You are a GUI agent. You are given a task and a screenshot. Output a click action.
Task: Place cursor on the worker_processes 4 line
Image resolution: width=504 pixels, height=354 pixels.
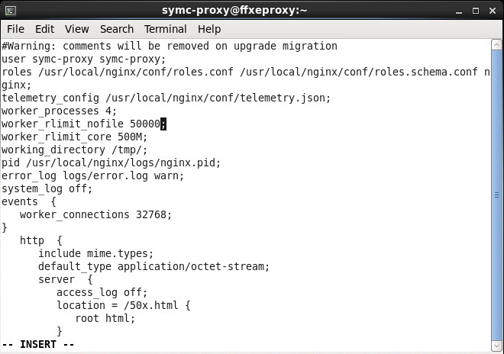[x=57, y=111]
